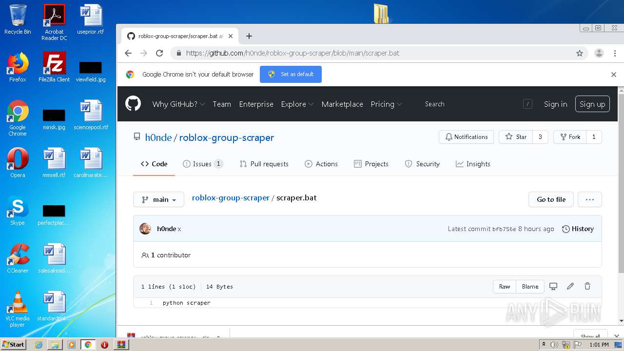Open Windows Start menu

[x=13, y=345]
